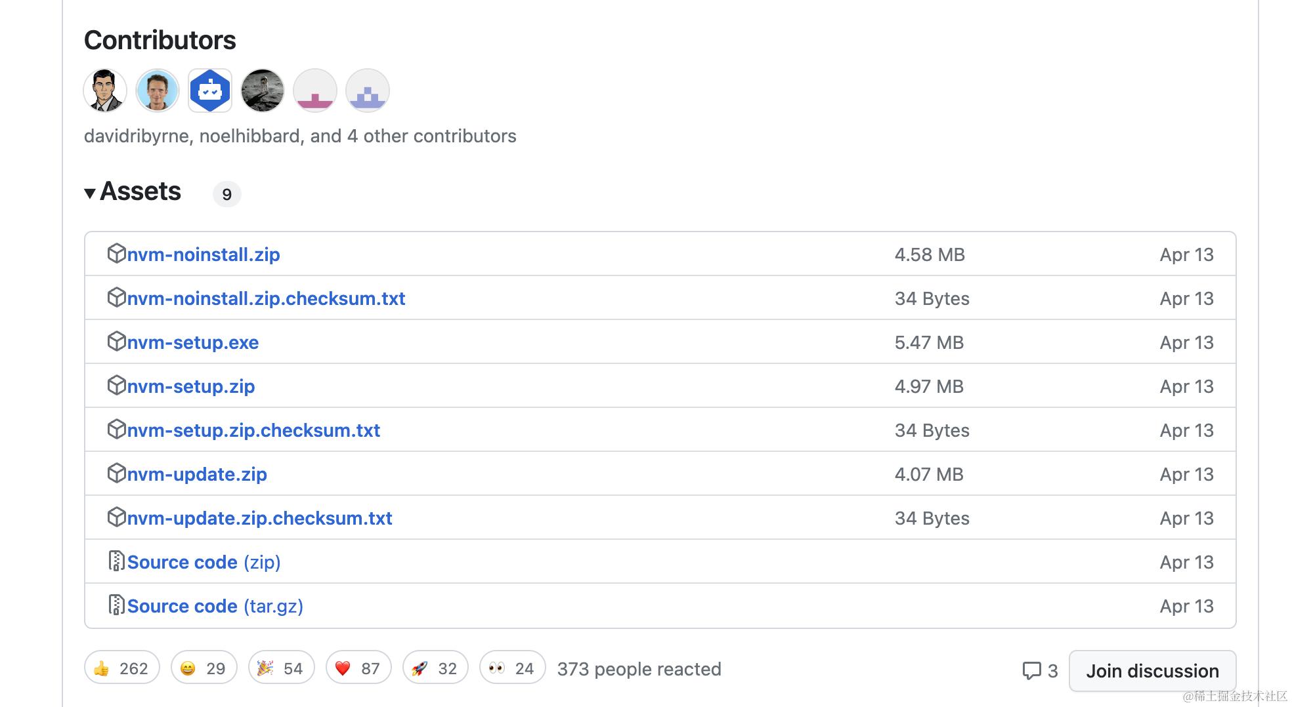Open the blue robot bot contributor avatar
This screenshot has height=707, width=1292.
[210, 91]
